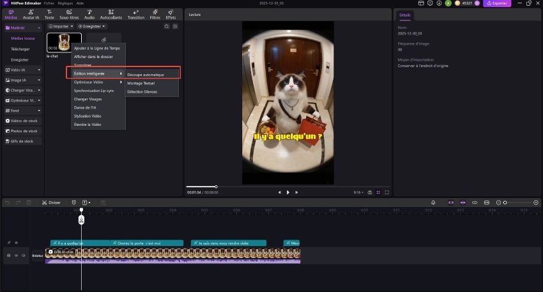Image resolution: width=543 pixels, height=292 pixels.
Task: Open the Avatar IA tool
Action: pos(31,15)
